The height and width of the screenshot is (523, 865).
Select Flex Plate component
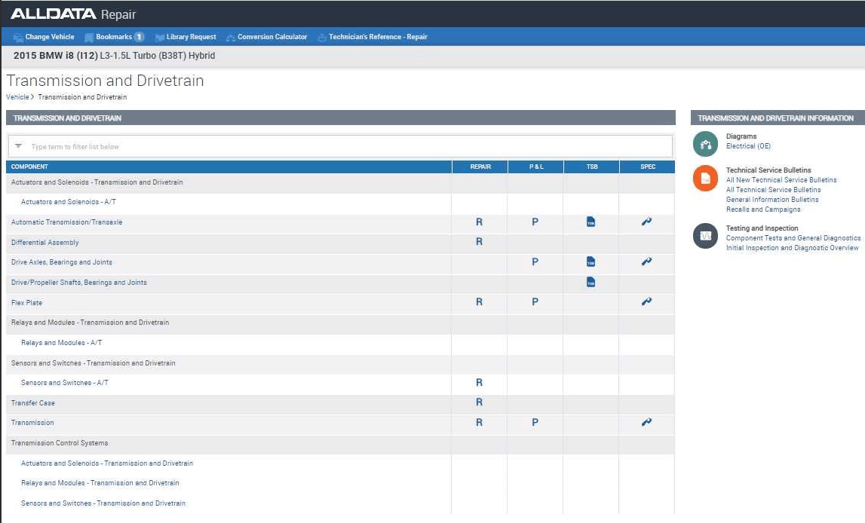(x=26, y=302)
